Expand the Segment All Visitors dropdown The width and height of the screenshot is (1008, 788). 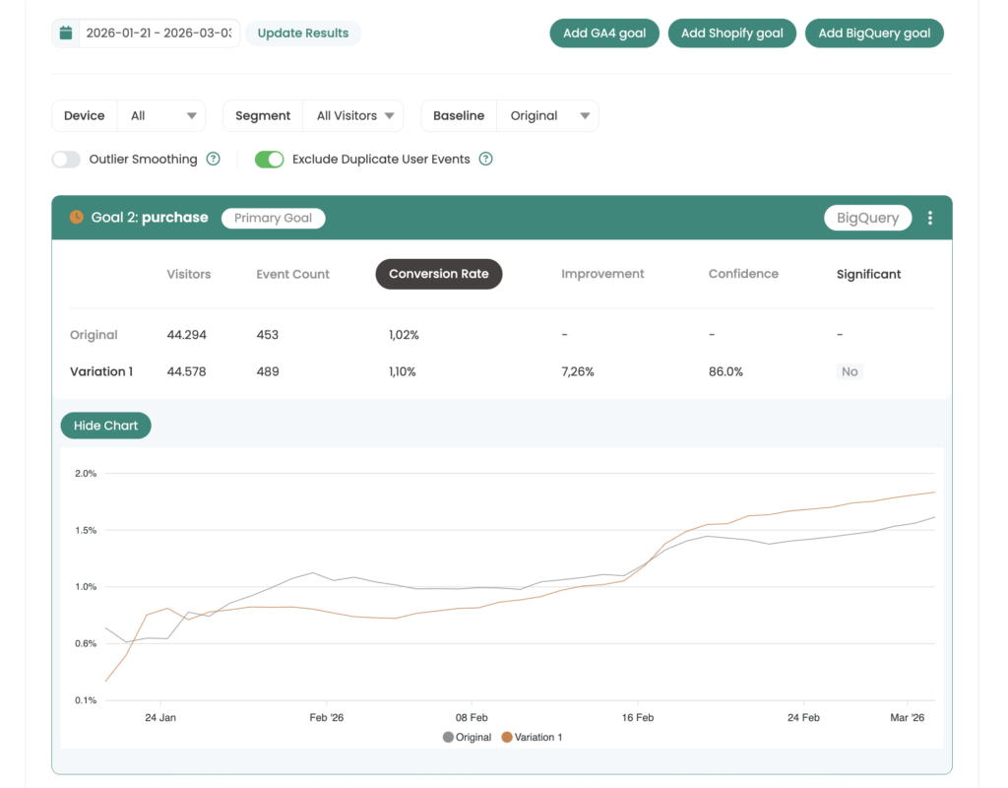point(352,115)
